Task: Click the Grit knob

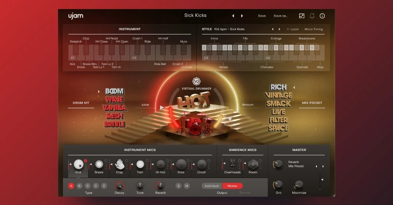Action: tap(278, 185)
